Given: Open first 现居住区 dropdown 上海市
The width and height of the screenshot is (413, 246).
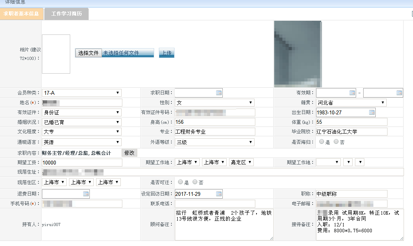Looking at the screenshot, I should pos(54,182).
